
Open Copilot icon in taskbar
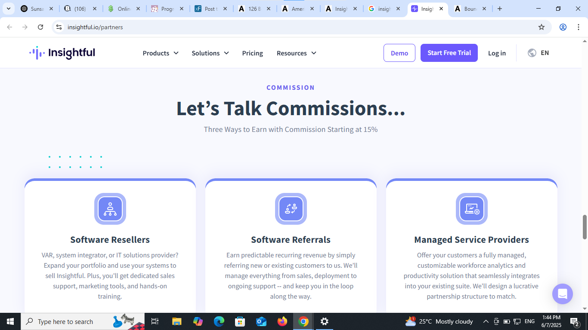(198, 321)
